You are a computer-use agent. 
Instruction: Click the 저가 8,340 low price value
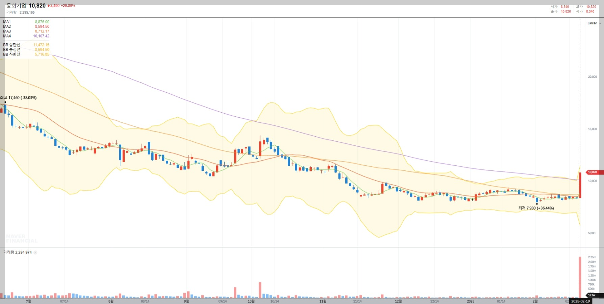click(x=590, y=11)
